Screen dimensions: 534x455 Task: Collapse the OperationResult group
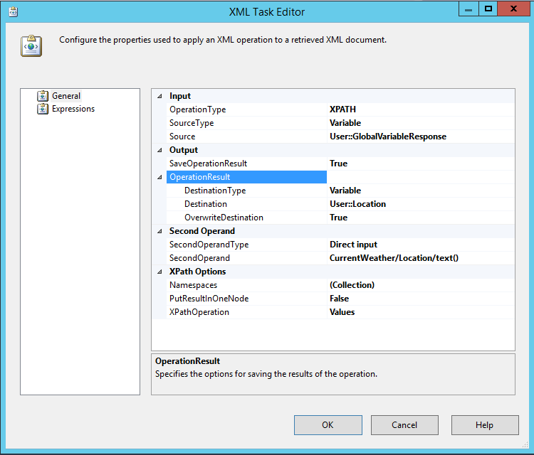(x=159, y=177)
